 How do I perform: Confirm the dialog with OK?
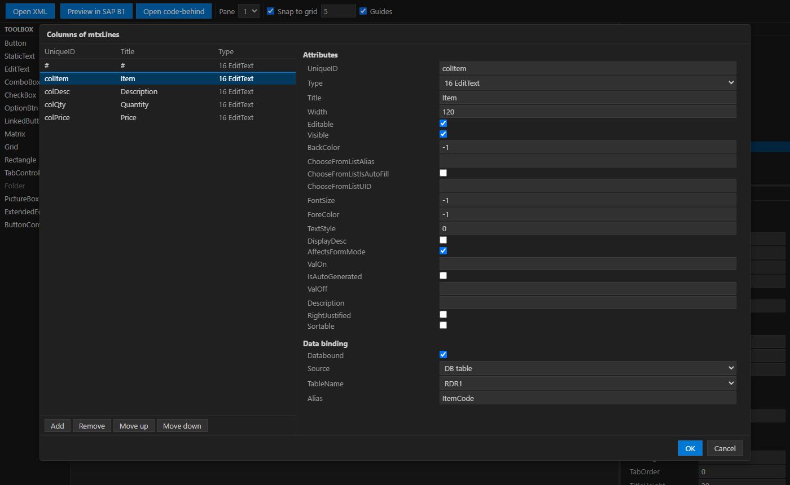690,448
